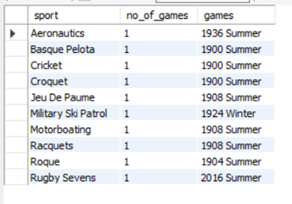Select the Rugby Sevens cell
Image resolution: width=292 pixels, height=204 pixels.
pos(74,178)
